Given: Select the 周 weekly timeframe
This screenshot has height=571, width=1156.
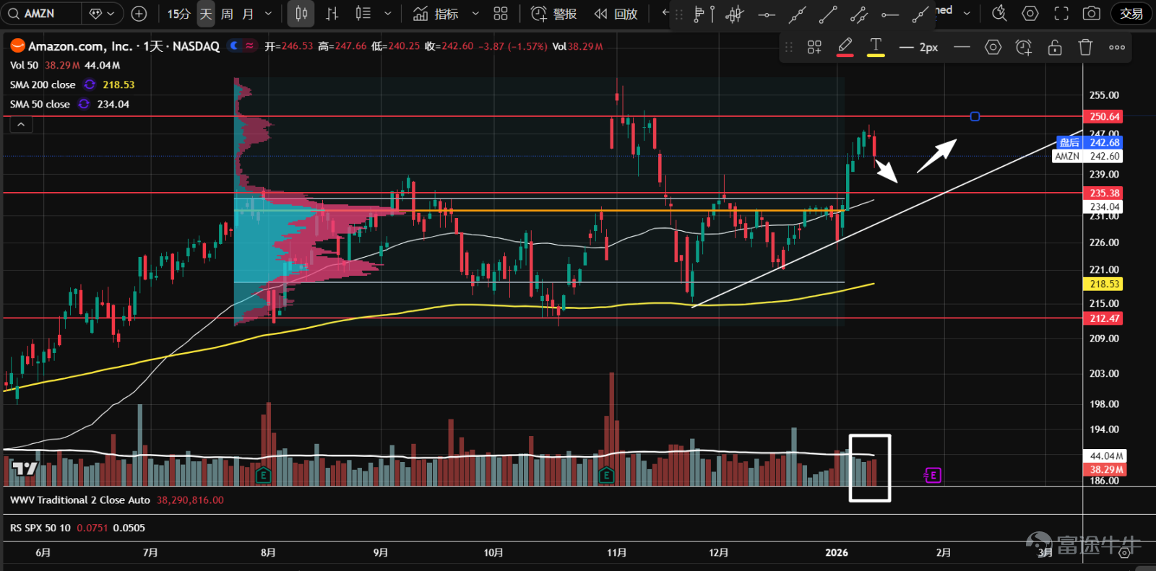Looking at the screenshot, I should [227, 14].
